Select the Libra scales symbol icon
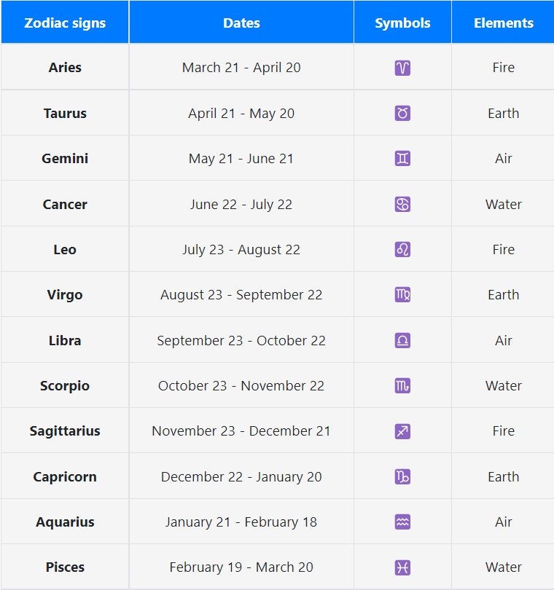This screenshot has height=590, width=554. pos(402,340)
